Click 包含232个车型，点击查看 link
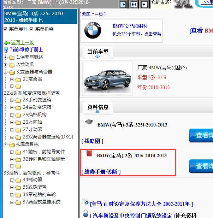The height and width of the screenshot is (218, 213). (x=137, y=34)
